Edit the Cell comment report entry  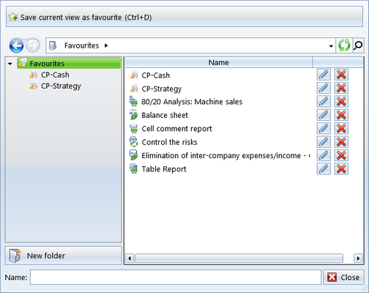point(324,128)
